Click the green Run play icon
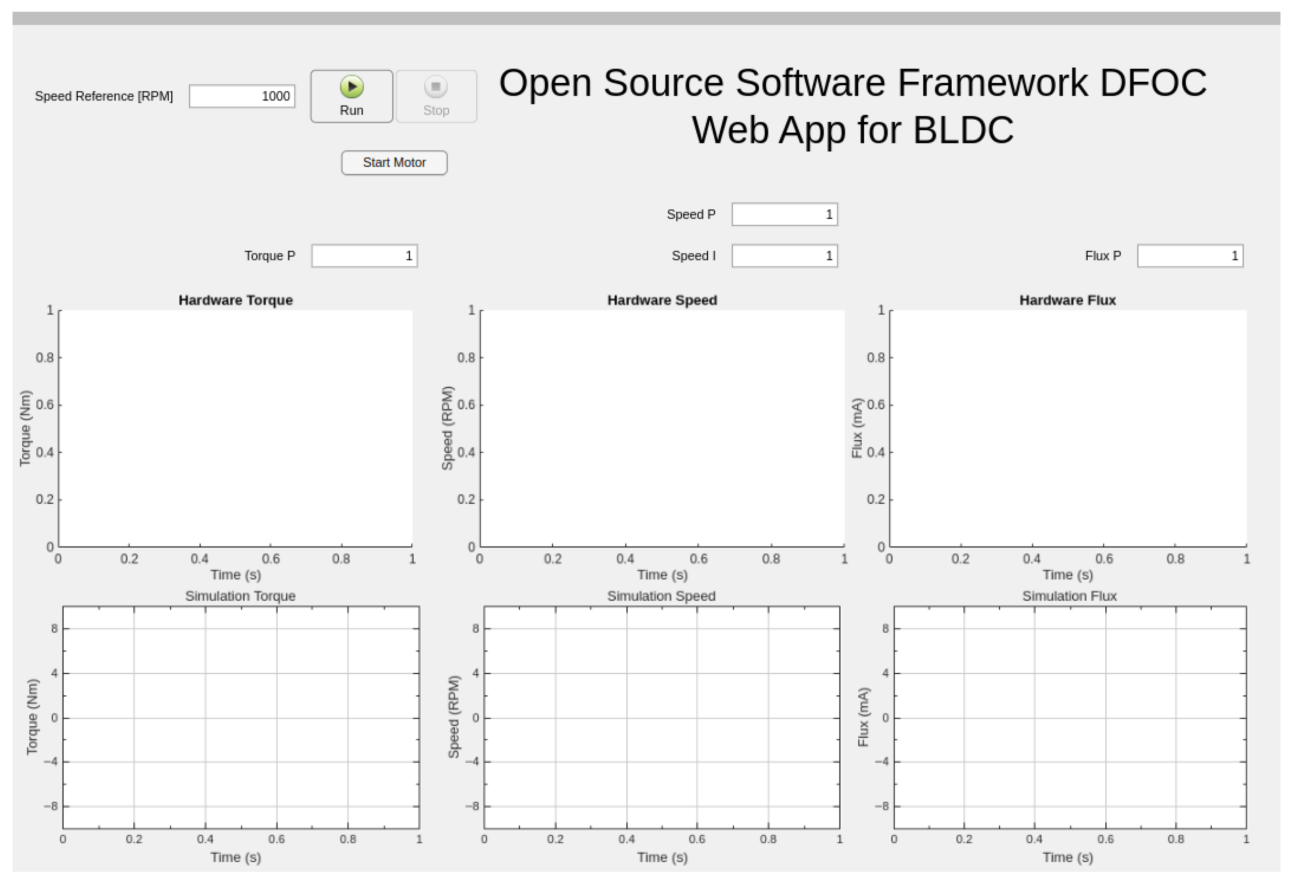Viewport: 1293px width, 884px height. pos(351,87)
